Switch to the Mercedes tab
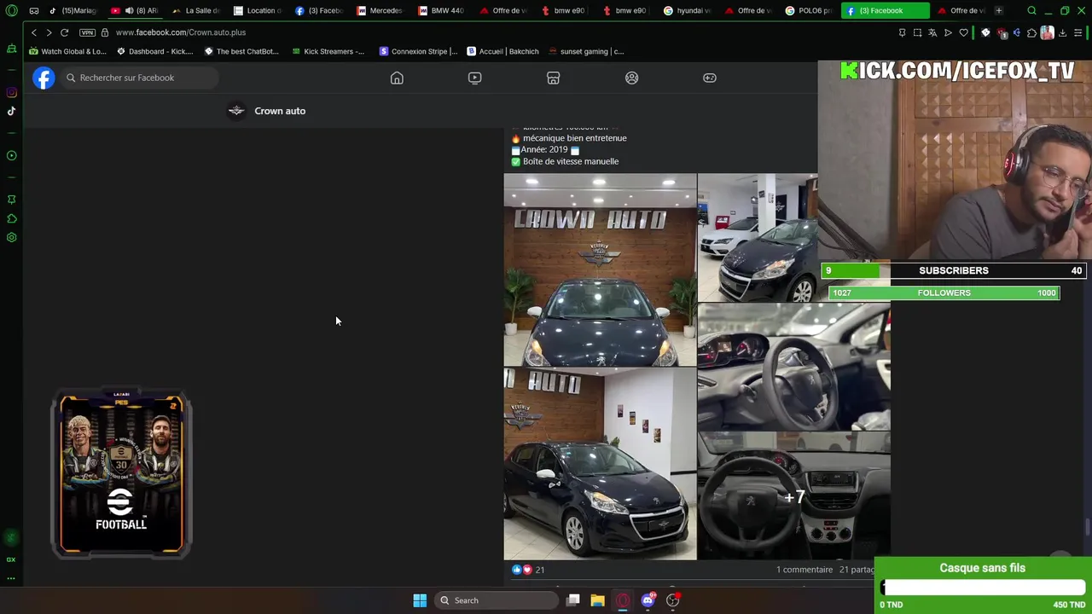1092x614 pixels. coord(380,11)
